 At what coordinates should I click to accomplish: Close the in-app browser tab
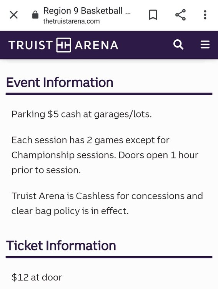pos(13,15)
